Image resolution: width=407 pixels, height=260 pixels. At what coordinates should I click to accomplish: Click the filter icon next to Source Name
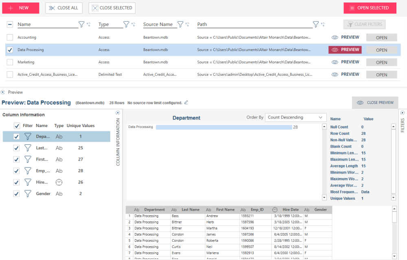point(180,24)
